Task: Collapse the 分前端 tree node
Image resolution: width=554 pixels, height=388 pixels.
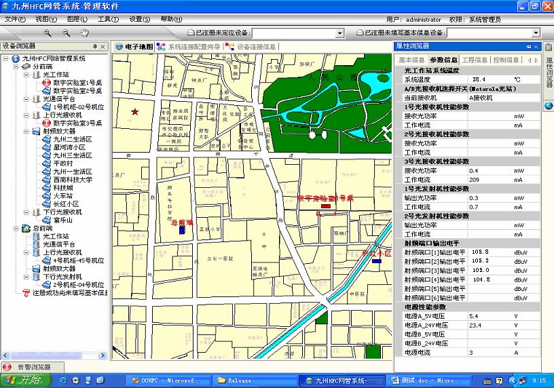Action: (x=15, y=66)
